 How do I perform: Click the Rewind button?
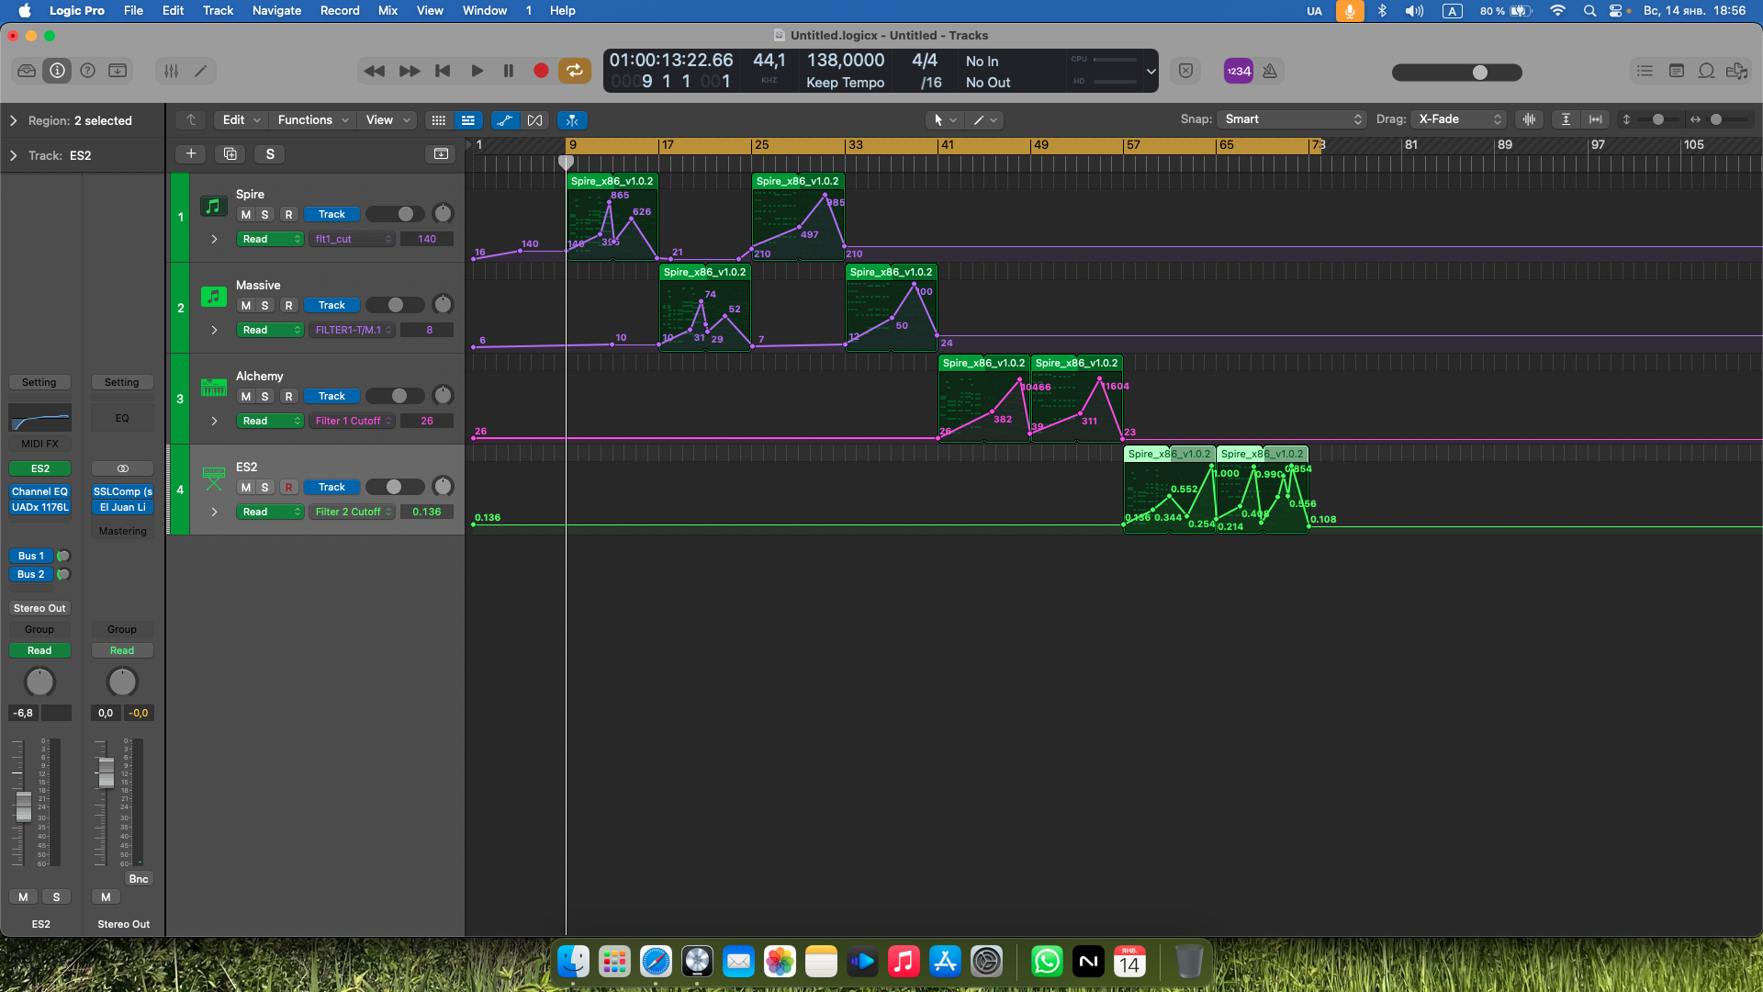point(374,71)
